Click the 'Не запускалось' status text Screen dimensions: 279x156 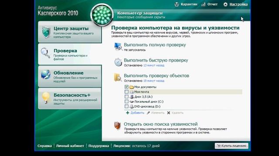pos(135,50)
